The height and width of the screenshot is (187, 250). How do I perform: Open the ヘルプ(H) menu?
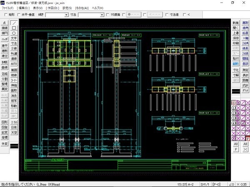coord(97,8)
